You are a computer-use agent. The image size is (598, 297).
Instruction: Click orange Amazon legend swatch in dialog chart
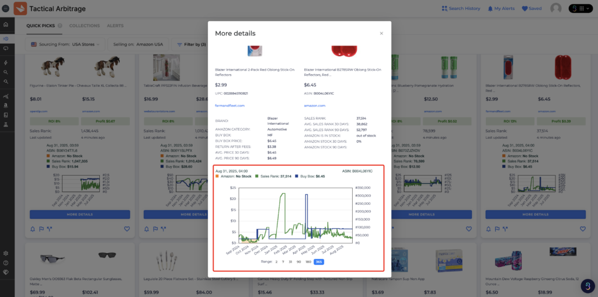[217, 176]
